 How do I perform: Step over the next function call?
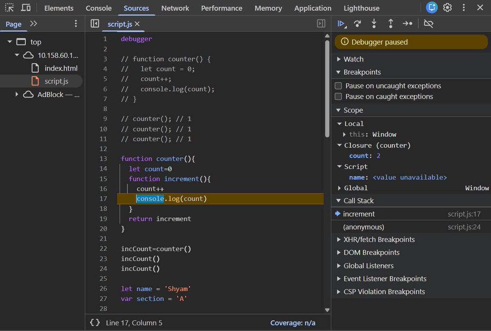click(357, 24)
